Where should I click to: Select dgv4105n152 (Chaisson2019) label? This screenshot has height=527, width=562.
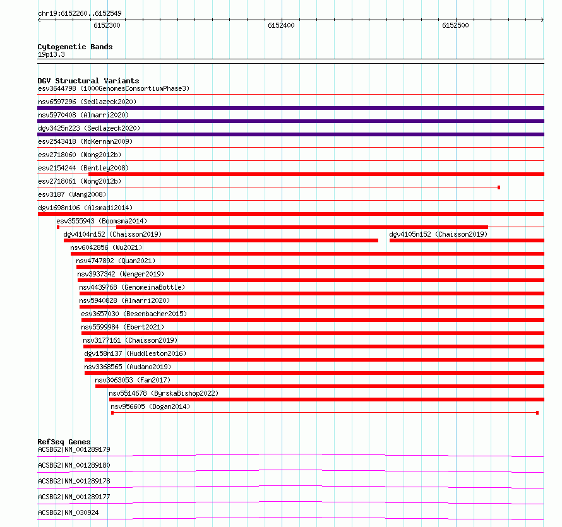pos(438,234)
